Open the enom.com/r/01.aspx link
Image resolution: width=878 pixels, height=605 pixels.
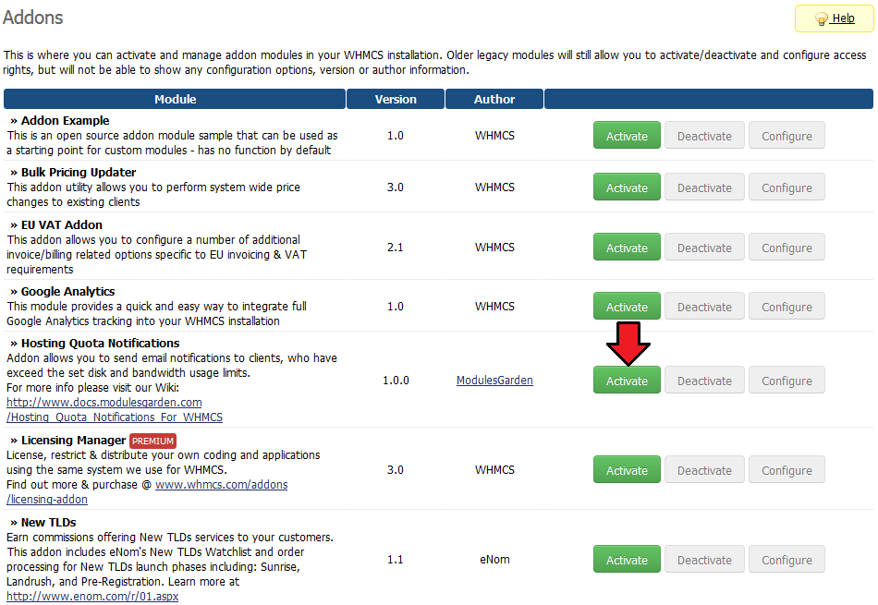tap(92, 597)
